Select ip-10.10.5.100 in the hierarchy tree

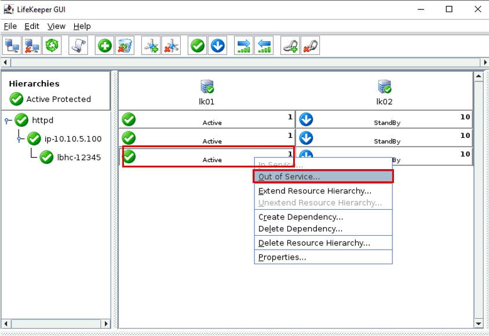(x=73, y=139)
